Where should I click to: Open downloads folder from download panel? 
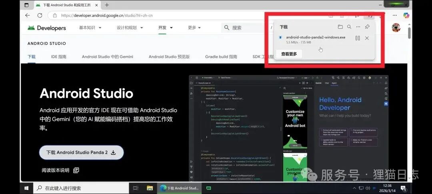tap(340, 27)
